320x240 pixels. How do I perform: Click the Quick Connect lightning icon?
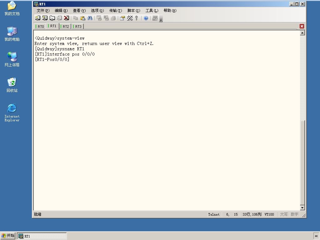pos(45,18)
